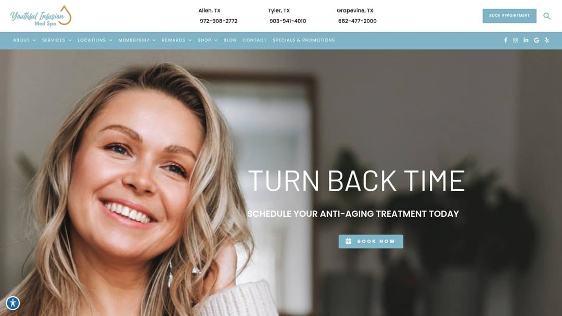Expand the About dropdown menu
Screen dimensions: 562x316
pos(24,40)
